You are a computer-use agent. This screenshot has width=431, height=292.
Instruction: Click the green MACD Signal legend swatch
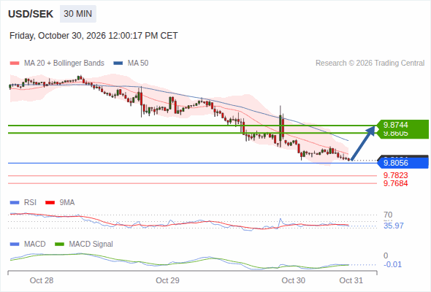click(x=60, y=245)
